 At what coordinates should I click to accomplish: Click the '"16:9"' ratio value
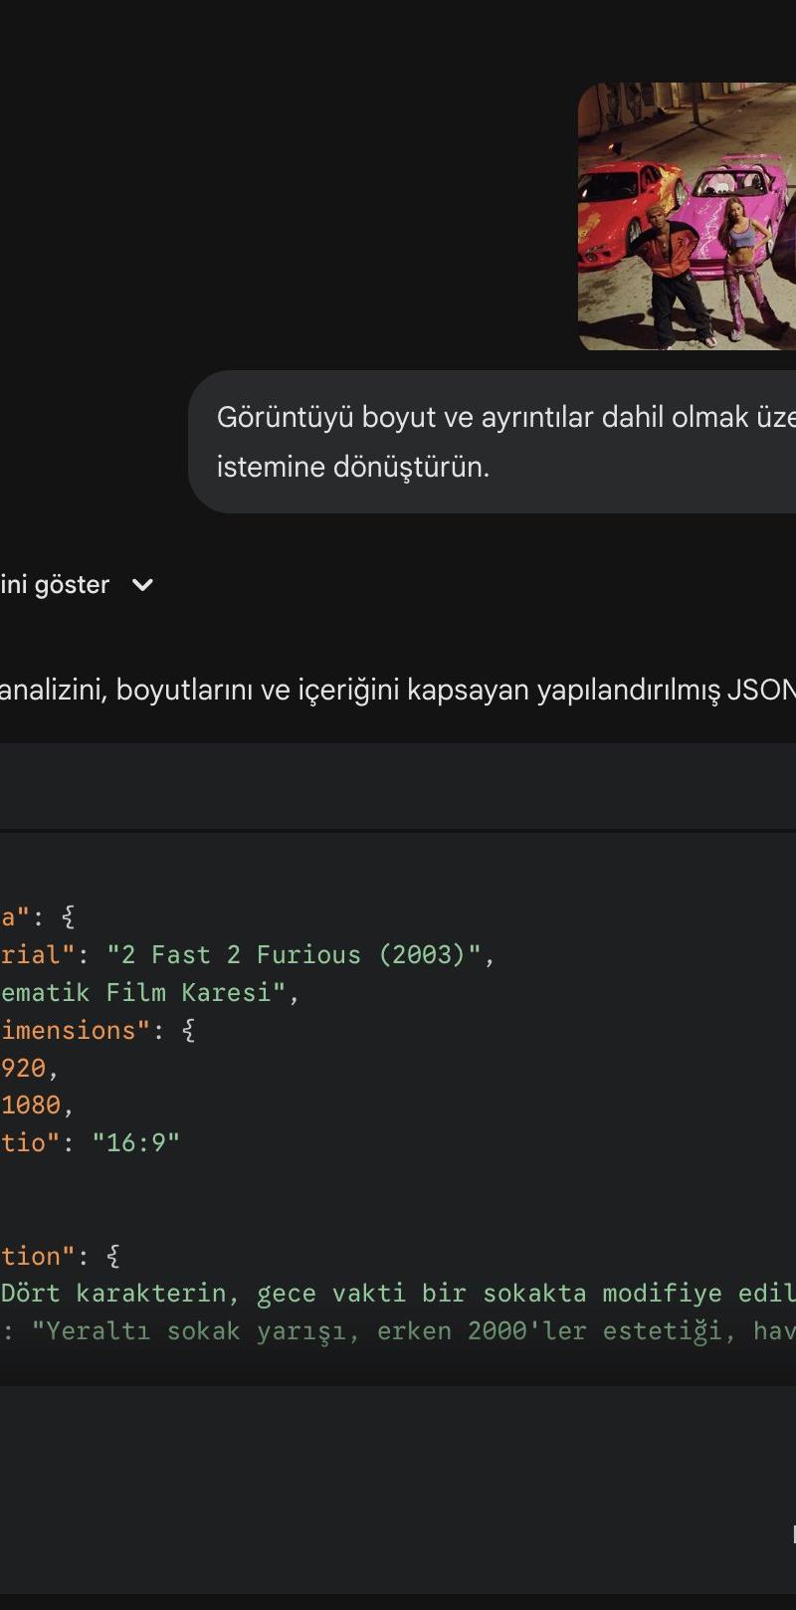[136, 1143]
